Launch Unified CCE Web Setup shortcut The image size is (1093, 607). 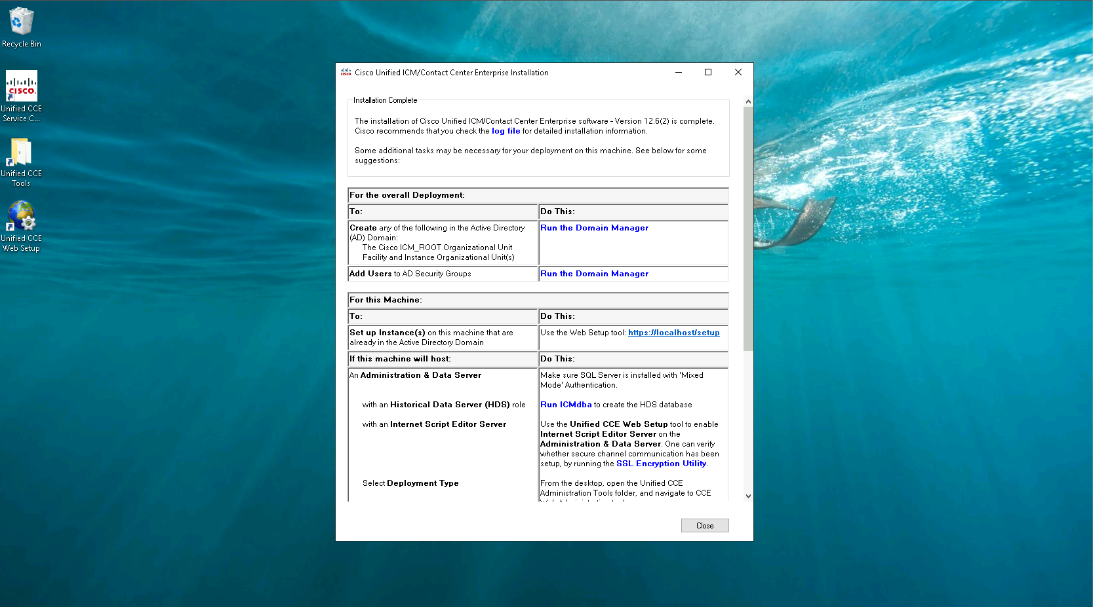tap(21, 217)
